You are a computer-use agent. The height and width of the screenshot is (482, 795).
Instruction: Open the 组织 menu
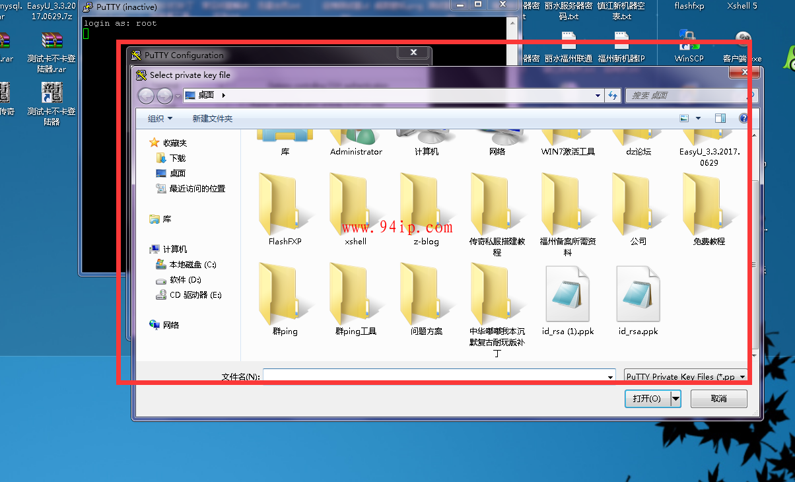coord(160,119)
